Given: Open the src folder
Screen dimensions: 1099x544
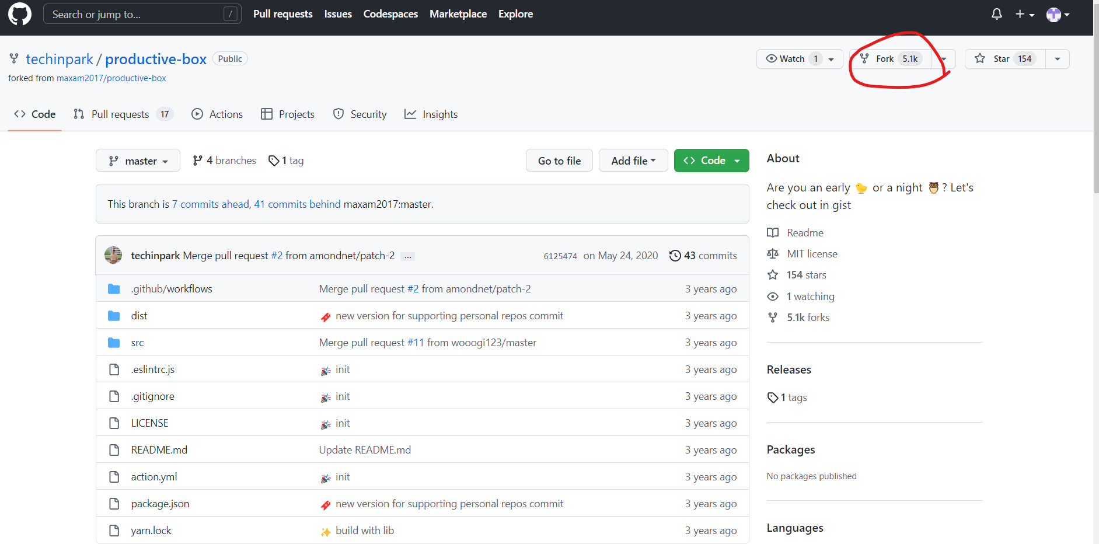Looking at the screenshot, I should pyautogui.click(x=138, y=343).
